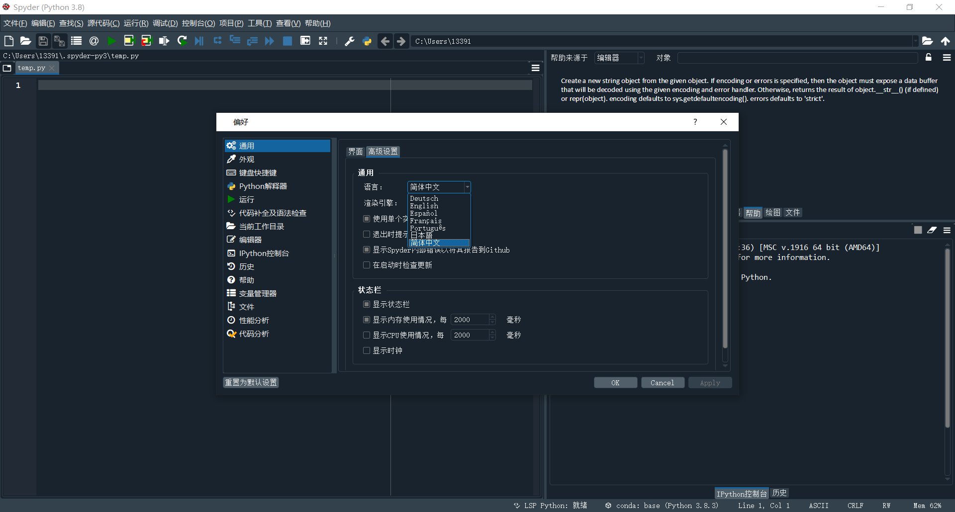Screen dimensions: 955x512
Task: Open 调试(D) menu
Action: (x=165, y=23)
